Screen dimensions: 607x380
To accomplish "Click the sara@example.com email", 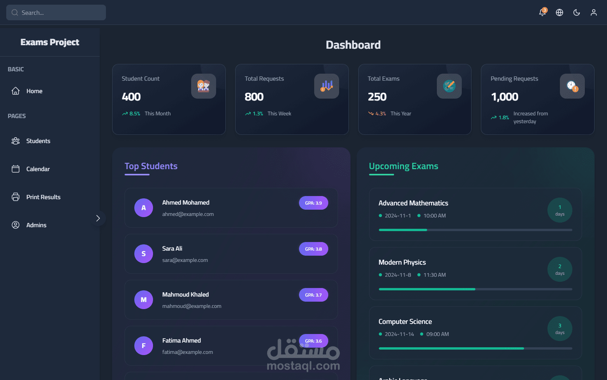I will (185, 260).
